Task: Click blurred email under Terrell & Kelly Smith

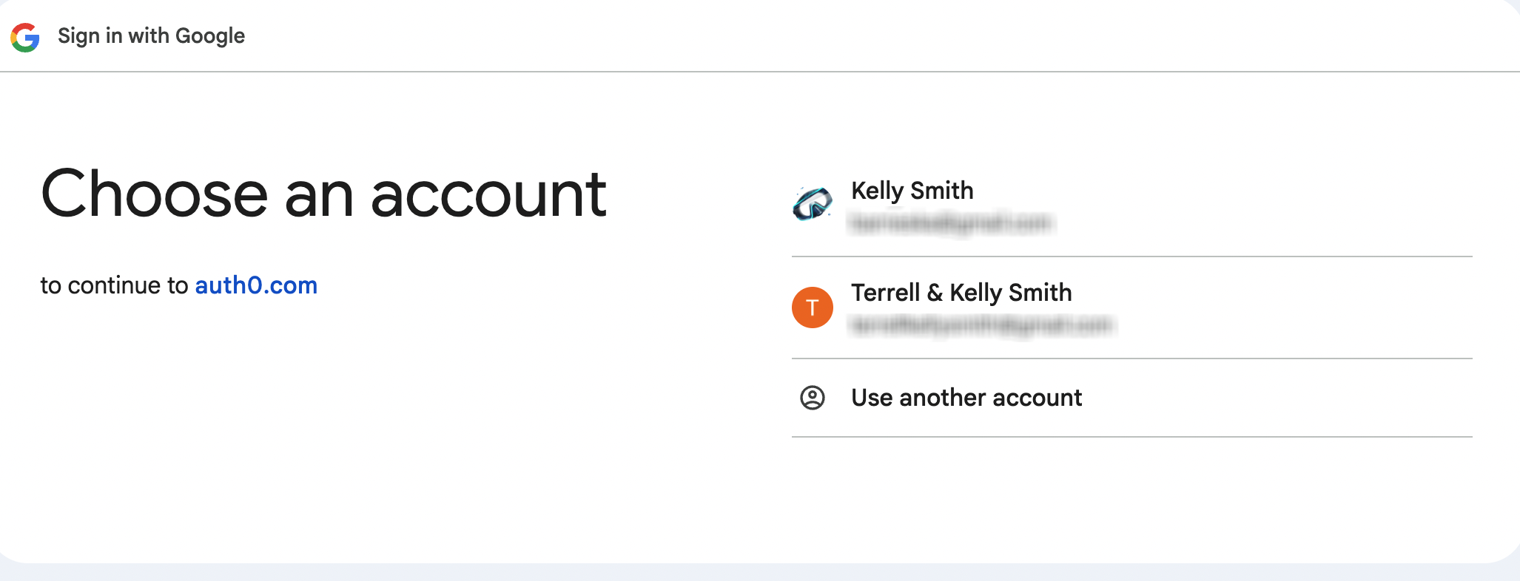Action: pos(981,325)
